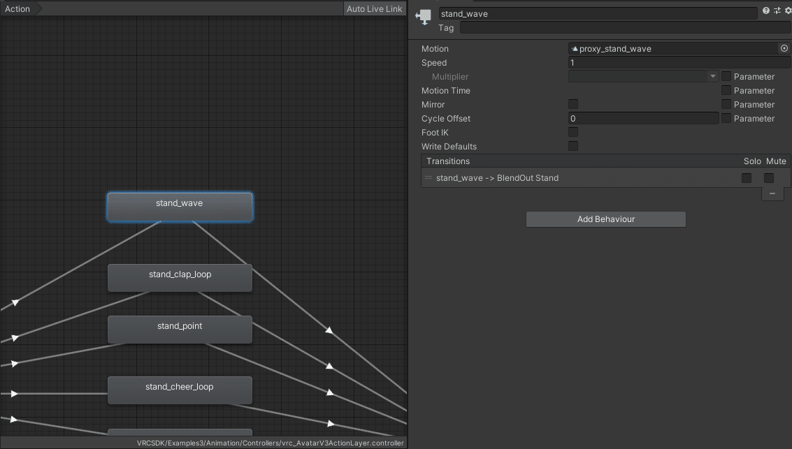Click the Foot IK property label
Viewport: 792px width, 449px height.
(434, 132)
